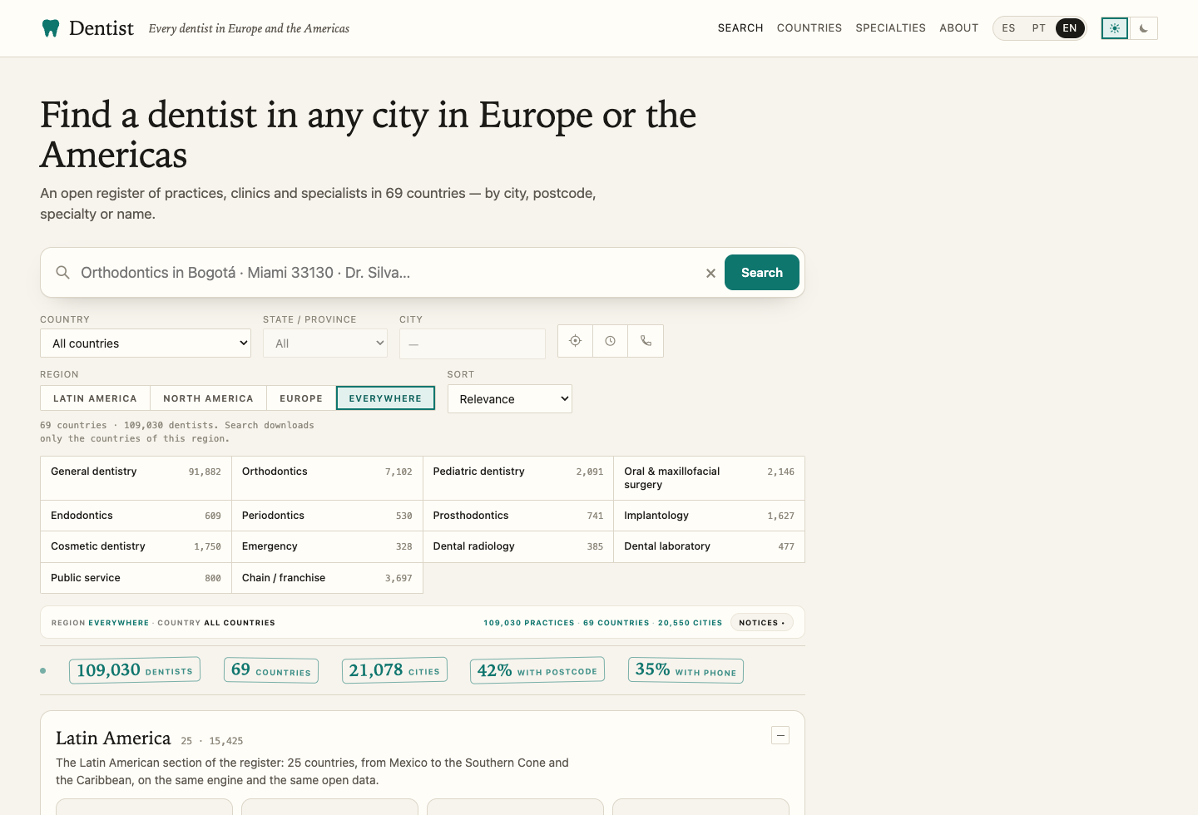This screenshot has width=1198, height=815.
Task: Filter by Emergency specialty
Action: click(327, 547)
